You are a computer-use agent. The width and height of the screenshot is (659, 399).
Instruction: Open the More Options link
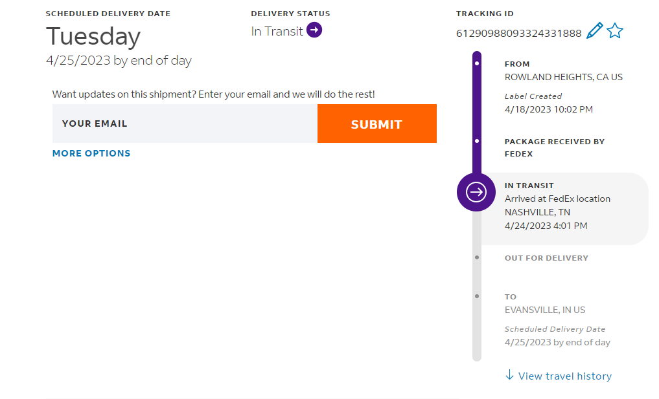[91, 153]
